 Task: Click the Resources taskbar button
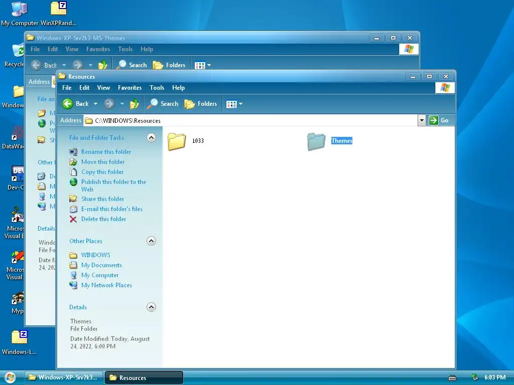(144, 377)
